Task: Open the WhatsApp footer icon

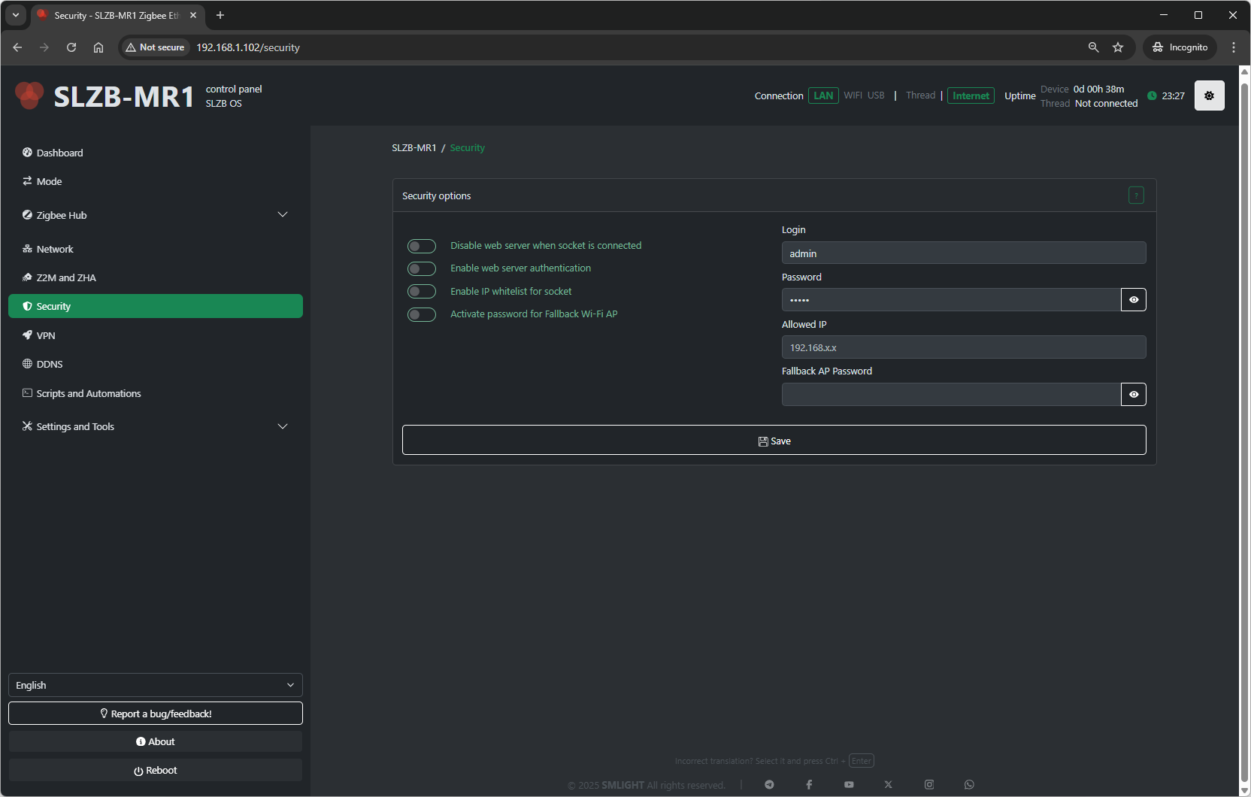Action: click(969, 784)
